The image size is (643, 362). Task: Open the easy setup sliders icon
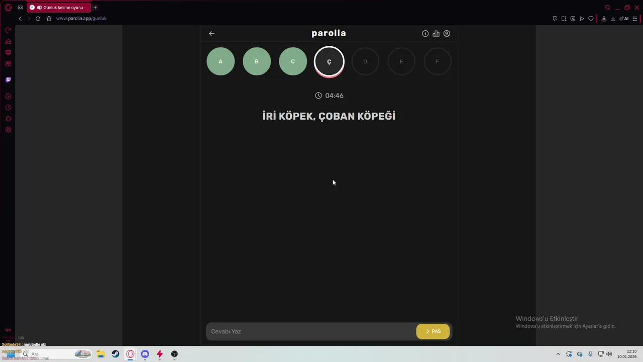pyautogui.click(x=635, y=19)
